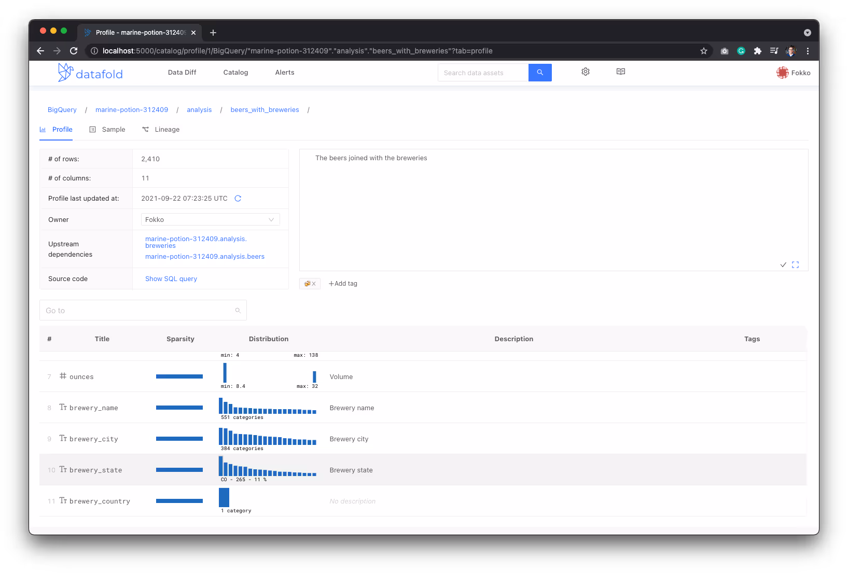The height and width of the screenshot is (573, 848).
Task: Click the camera extension icon
Action: [x=725, y=51]
